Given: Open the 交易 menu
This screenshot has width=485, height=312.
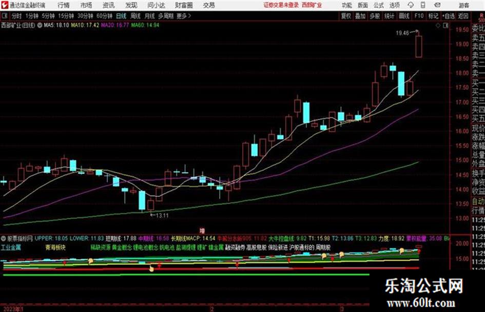Looking at the screenshot, I should 209,5.
